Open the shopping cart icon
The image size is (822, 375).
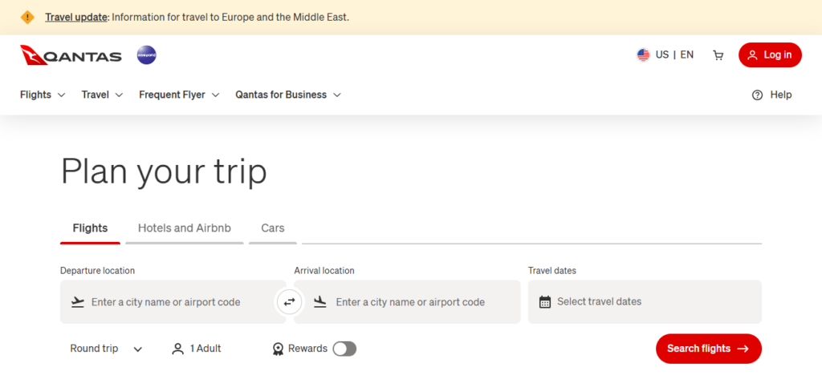718,55
